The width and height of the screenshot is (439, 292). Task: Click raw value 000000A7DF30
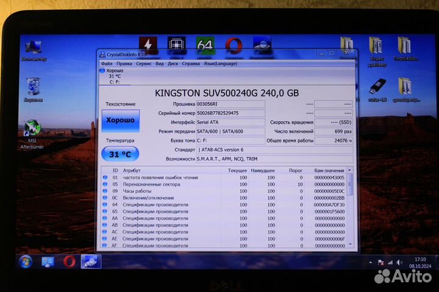[x=329, y=205]
